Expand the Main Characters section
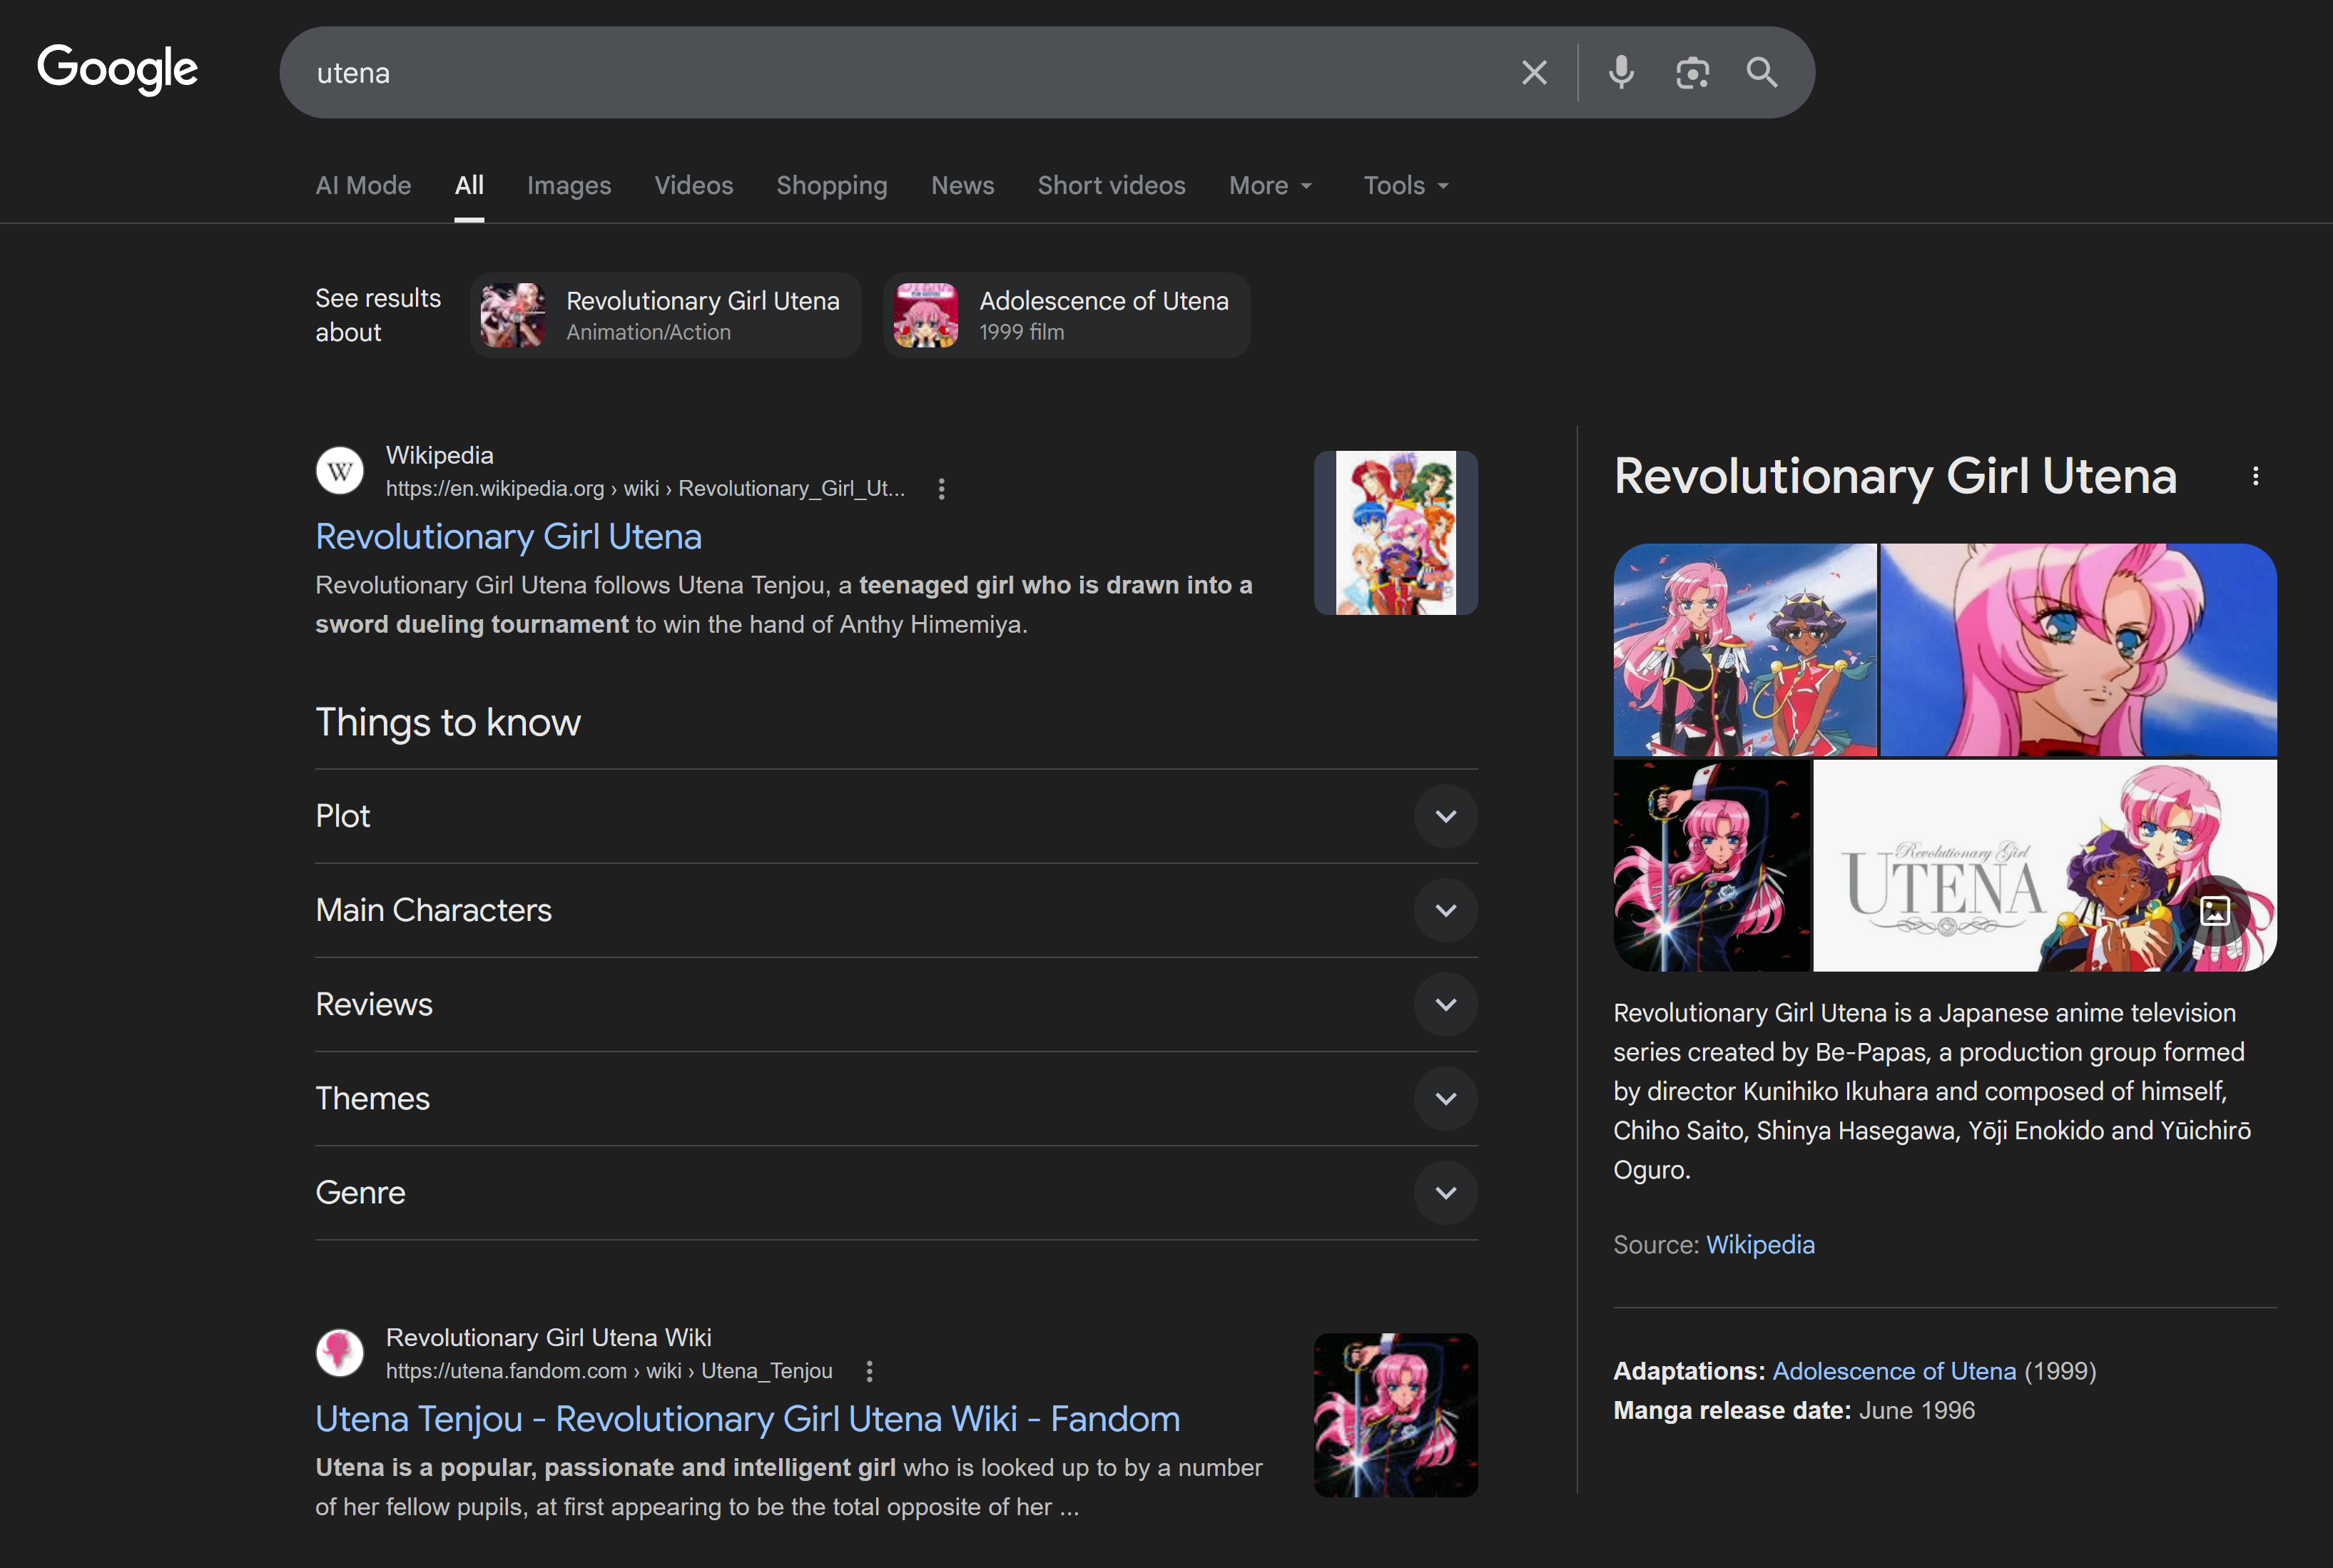The image size is (2333, 1568). (1445, 910)
